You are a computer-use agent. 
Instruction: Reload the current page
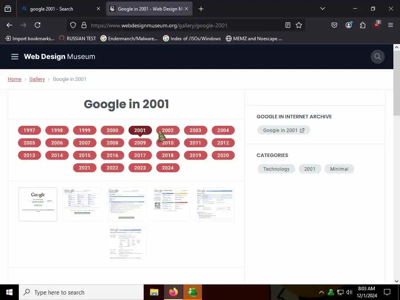pyautogui.click(x=37, y=25)
